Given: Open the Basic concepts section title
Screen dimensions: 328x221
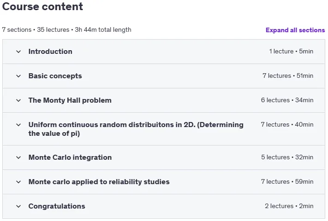Looking at the screenshot, I should point(55,76).
